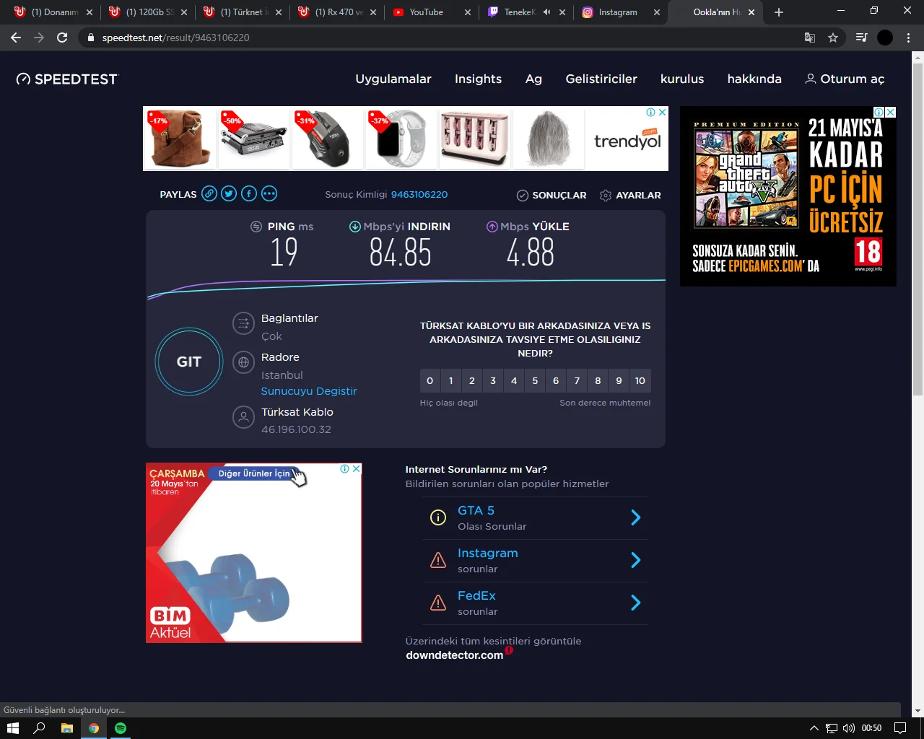Bookmark this page with the star icon

click(x=833, y=38)
